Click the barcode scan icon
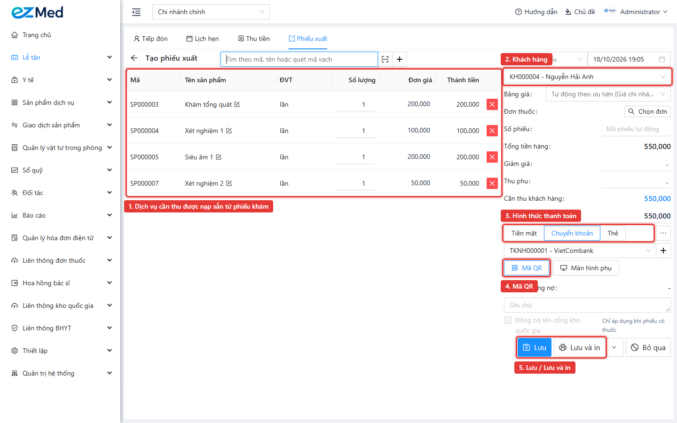This screenshot has width=677, height=423. click(385, 59)
